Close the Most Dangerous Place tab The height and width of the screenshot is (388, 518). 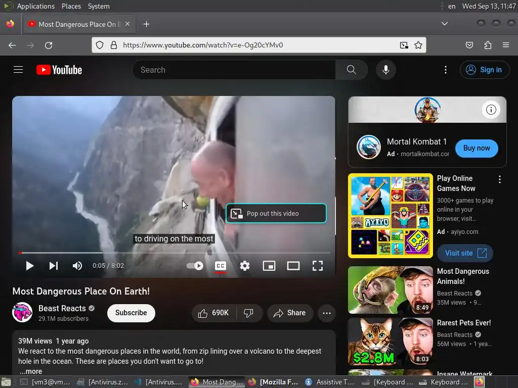(127, 24)
